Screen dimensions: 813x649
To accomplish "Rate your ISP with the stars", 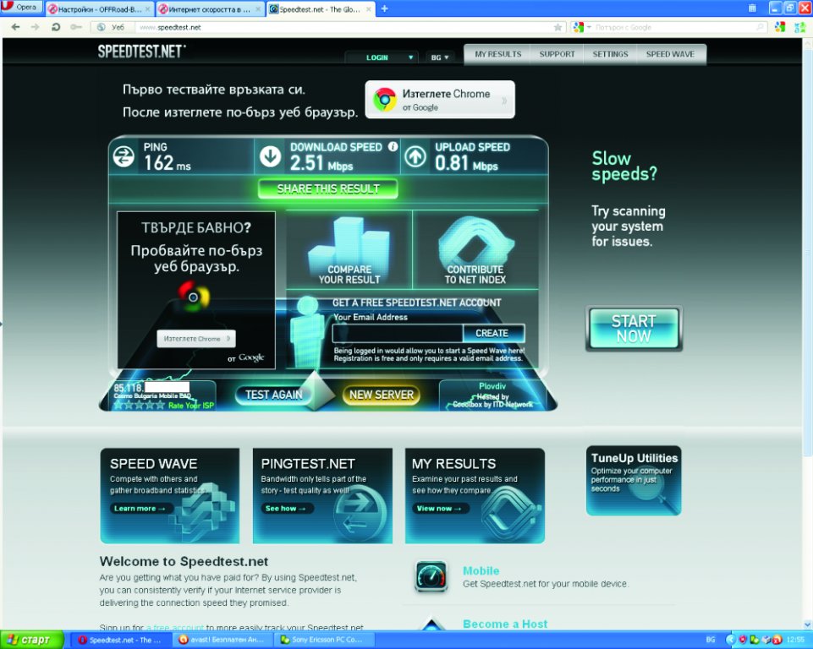I will pyautogui.click(x=139, y=405).
